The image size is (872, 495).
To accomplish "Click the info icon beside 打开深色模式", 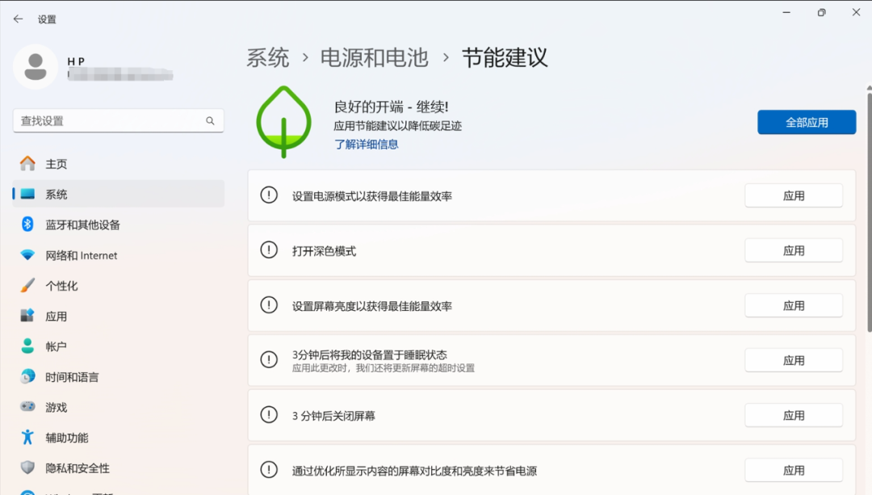I will 269,250.
